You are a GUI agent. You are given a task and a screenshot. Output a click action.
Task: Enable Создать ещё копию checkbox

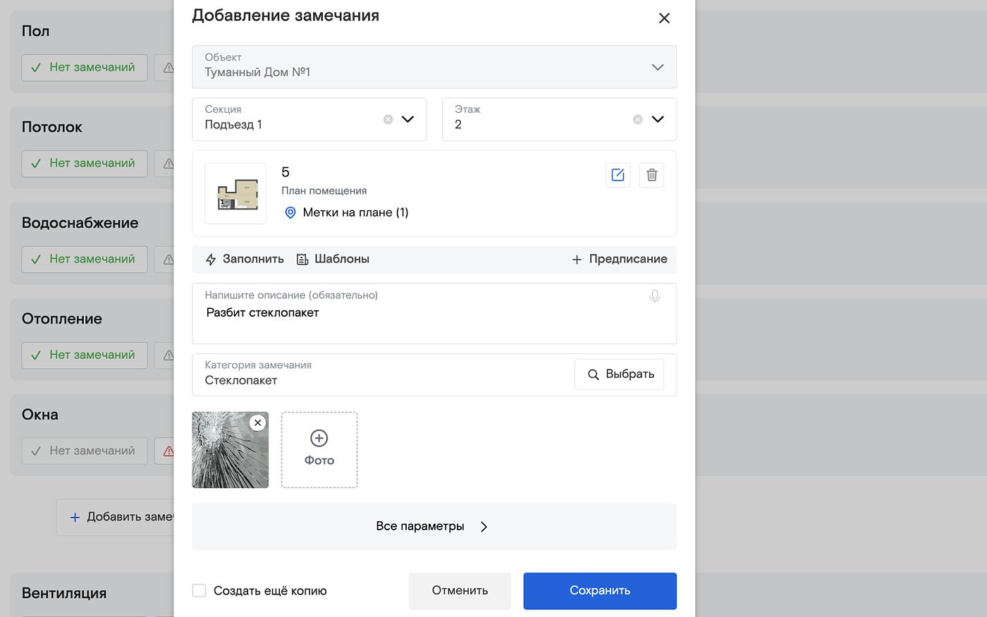pos(199,591)
